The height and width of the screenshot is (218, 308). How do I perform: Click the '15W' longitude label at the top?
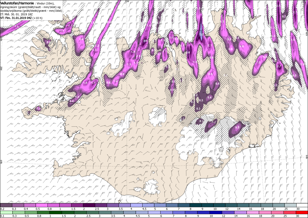[x=248, y=1]
